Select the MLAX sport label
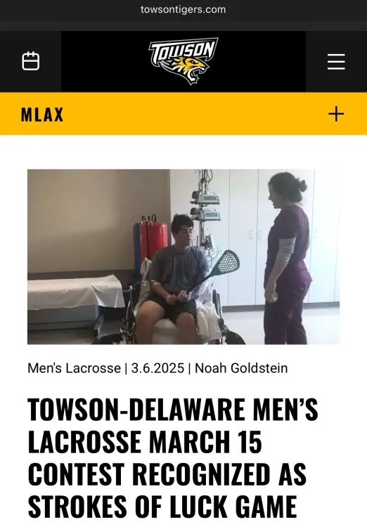The height and width of the screenshot is (522, 367). coord(42,115)
